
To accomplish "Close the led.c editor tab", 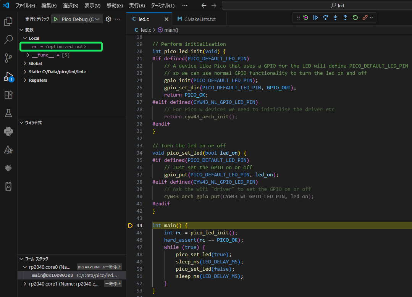I will (x=166, y=19).
